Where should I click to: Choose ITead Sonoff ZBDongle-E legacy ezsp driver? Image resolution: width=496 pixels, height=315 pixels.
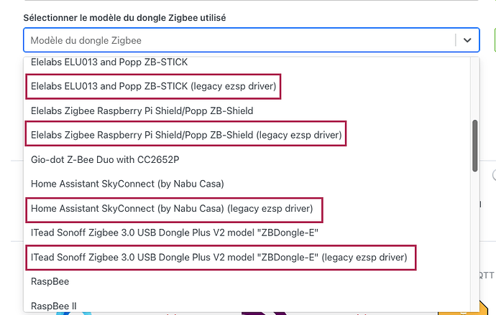click(x=219, y=257)
